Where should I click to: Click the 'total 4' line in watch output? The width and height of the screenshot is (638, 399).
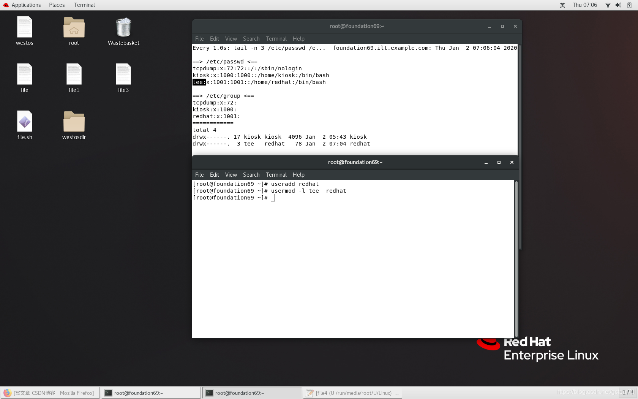(204, 130)
